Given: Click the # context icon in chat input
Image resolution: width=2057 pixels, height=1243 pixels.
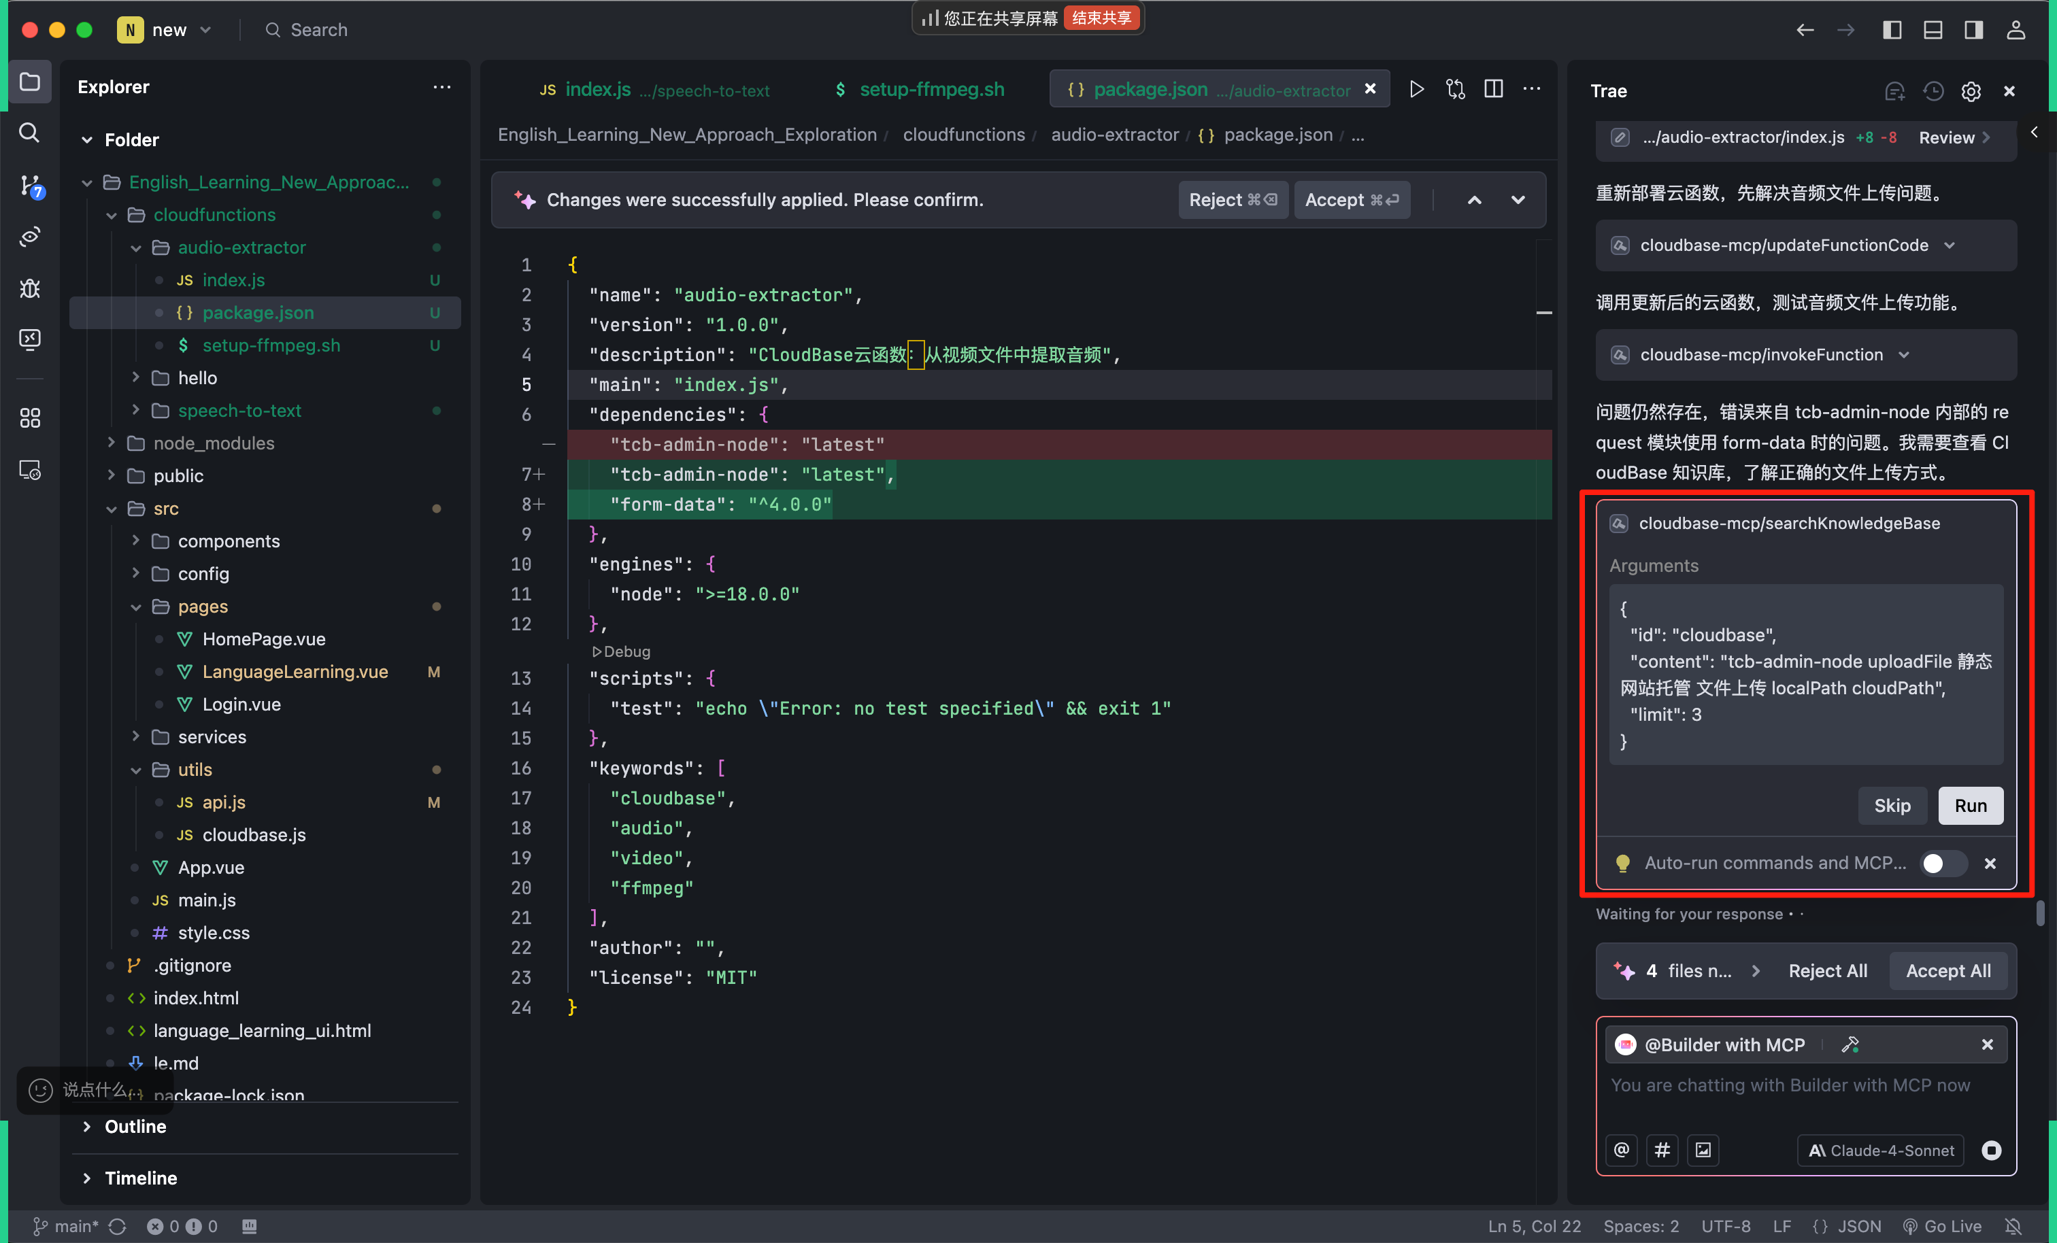Looking at the screenshot, I should tap(1662, 1151).
